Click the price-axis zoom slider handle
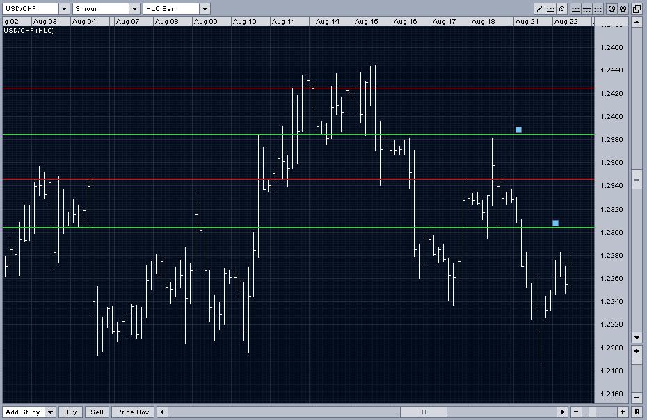The width and height of the screenshot is (647, 420). 637,361
